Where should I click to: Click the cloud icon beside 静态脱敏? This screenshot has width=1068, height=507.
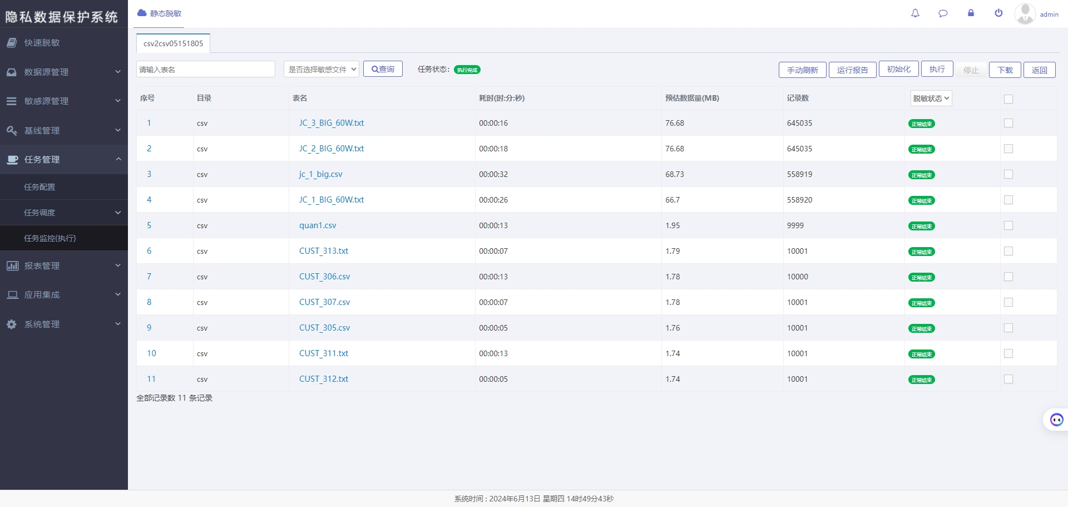coord(142,13)
